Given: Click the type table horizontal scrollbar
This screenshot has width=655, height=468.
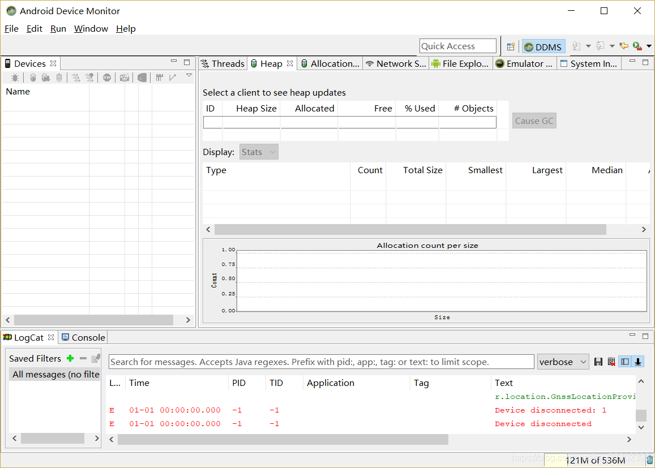Looking at the screenshot, I should [410, 229].
